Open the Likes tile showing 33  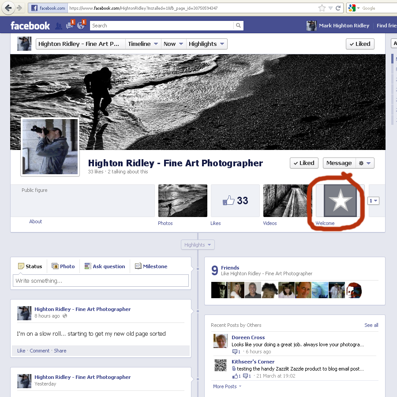click(x=235, y=201)
